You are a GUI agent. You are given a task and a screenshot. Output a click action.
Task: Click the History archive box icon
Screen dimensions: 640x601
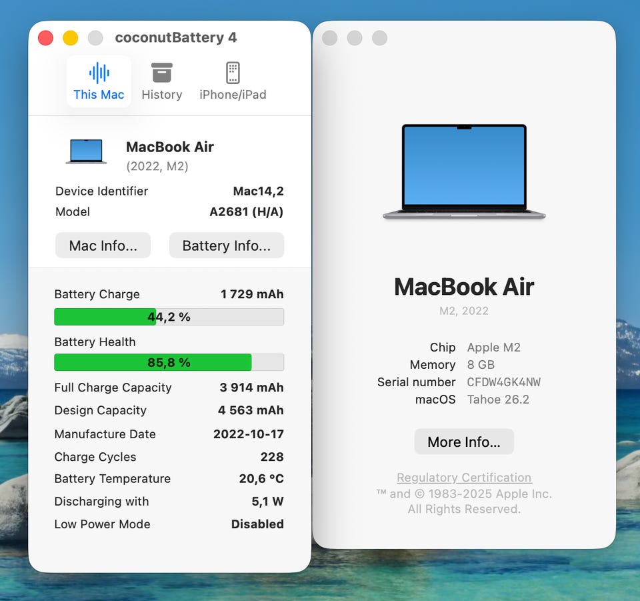[161, 73]
